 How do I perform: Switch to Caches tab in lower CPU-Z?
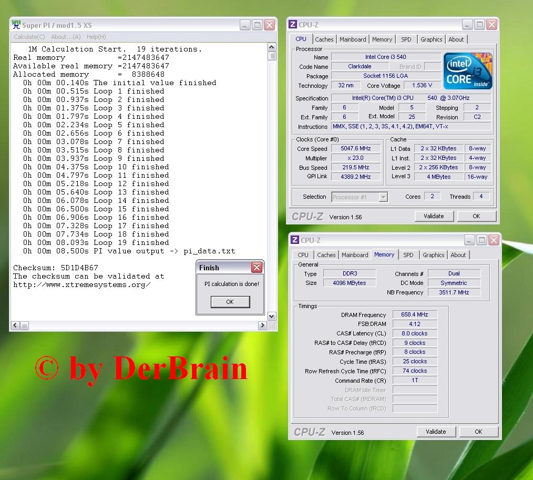click(326, 255)
